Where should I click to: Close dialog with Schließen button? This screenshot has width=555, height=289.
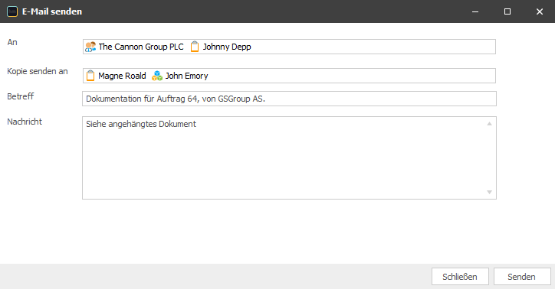[460, 277]
